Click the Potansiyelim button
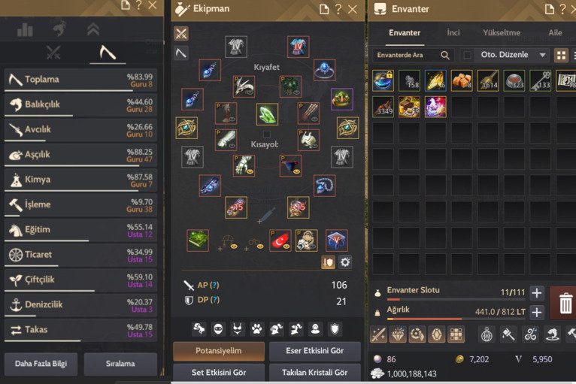Viewport: 576px width, 384px height. click(219, 351)
